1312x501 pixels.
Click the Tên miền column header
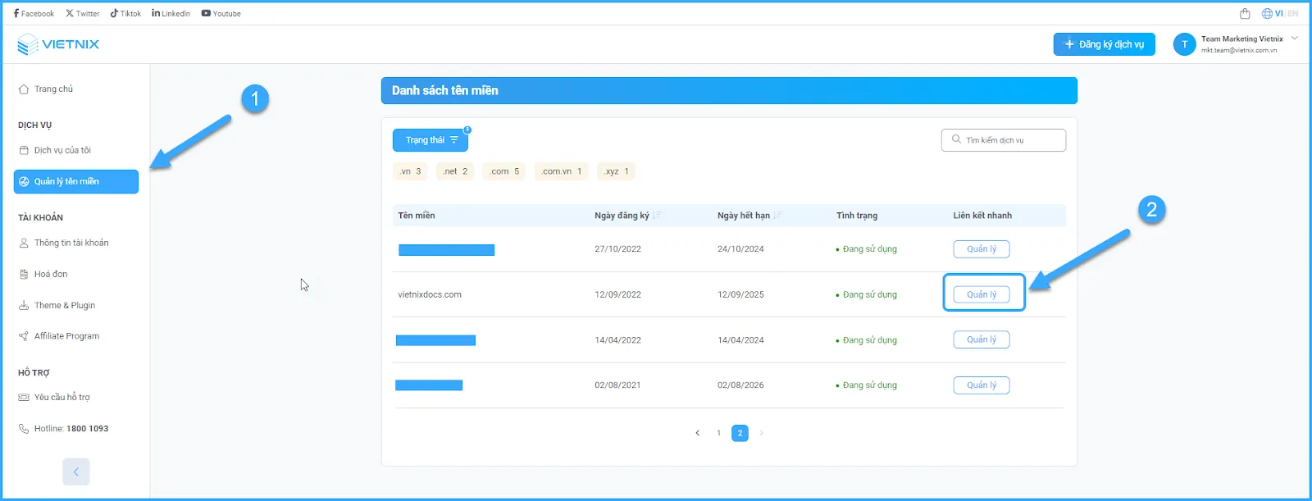tap(417, 216)
